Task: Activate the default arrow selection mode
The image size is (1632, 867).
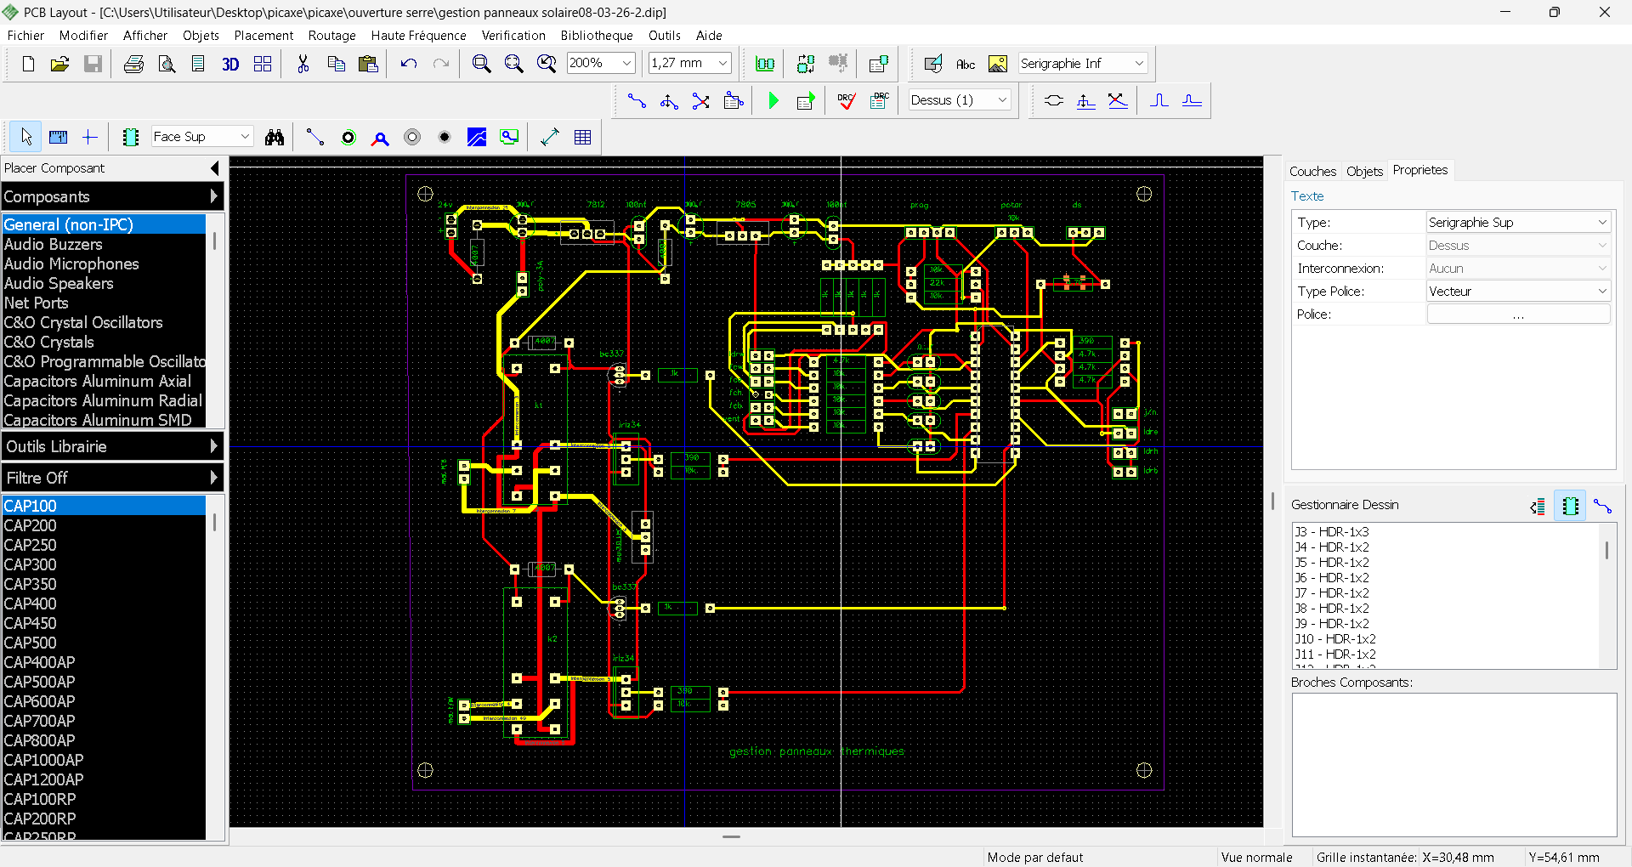Action: (x=25, y=138)
